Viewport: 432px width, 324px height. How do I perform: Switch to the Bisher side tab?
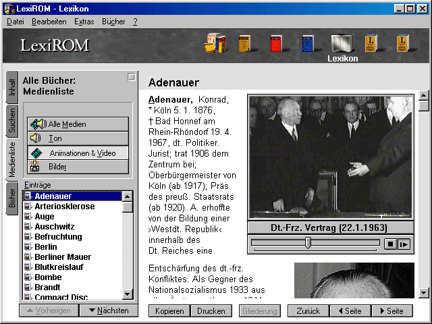point(12,198)
